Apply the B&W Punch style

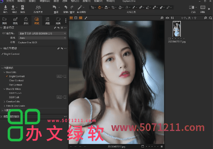click(15, 93)
